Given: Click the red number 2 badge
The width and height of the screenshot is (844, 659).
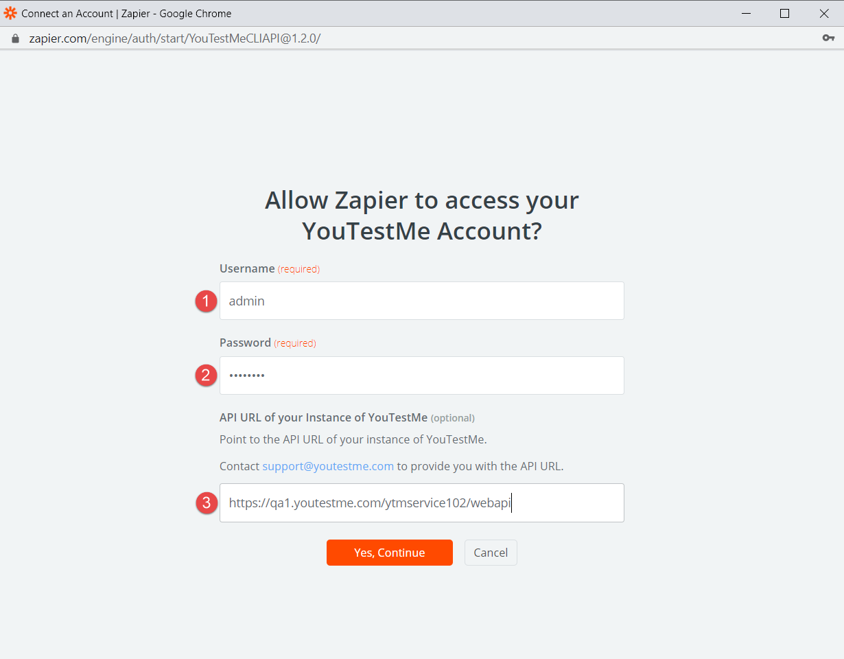Looking at the screenshot, I should (205, 375).
